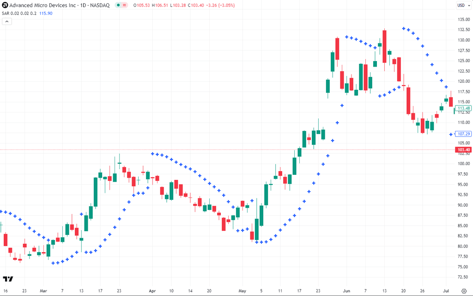Open the USD currency dropdown
The image size is (473, 296).
(x=462, y=5)
